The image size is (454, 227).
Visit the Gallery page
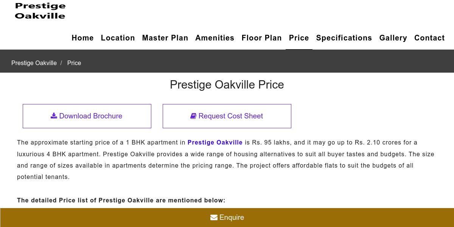coord(393,38)
